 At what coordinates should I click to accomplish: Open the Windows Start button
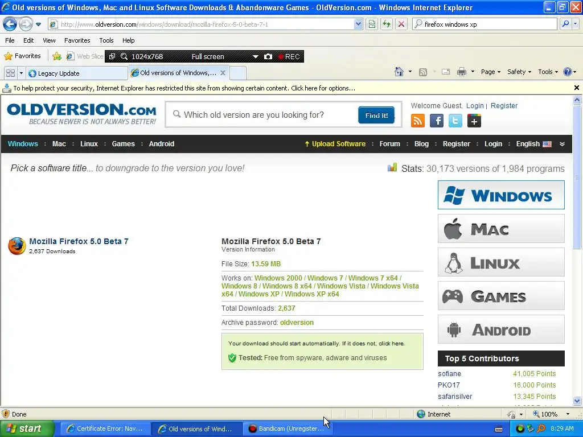(27, 429)
